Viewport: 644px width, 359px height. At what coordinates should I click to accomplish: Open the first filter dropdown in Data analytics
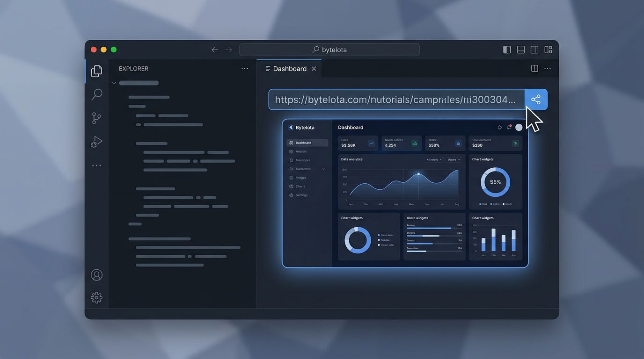pos(434,159)
